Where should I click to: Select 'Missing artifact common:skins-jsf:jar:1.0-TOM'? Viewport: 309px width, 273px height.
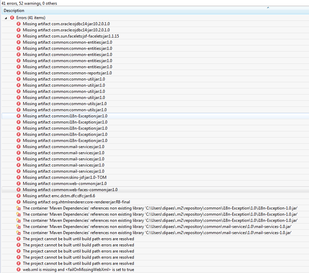[x=65, y=177]
